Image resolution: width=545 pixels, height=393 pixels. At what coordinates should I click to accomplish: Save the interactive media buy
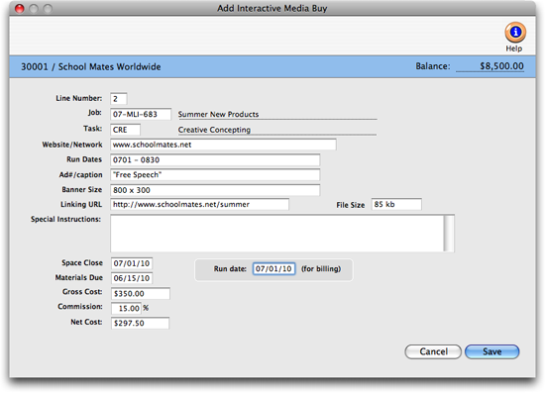pos(491,351)
